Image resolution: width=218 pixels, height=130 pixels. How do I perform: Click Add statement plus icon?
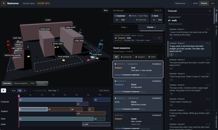tap(216, 113)
